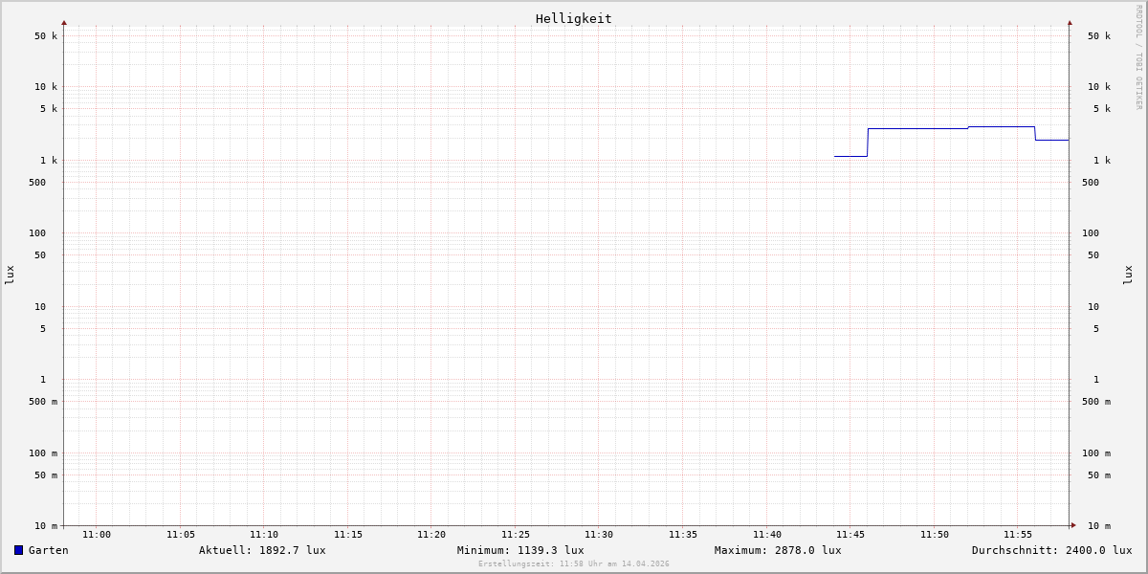Click the RRDTOOL / TOBI OETIKER watermark
Viewport: 1148px width, 574px height.
[x=1138, y=57]
